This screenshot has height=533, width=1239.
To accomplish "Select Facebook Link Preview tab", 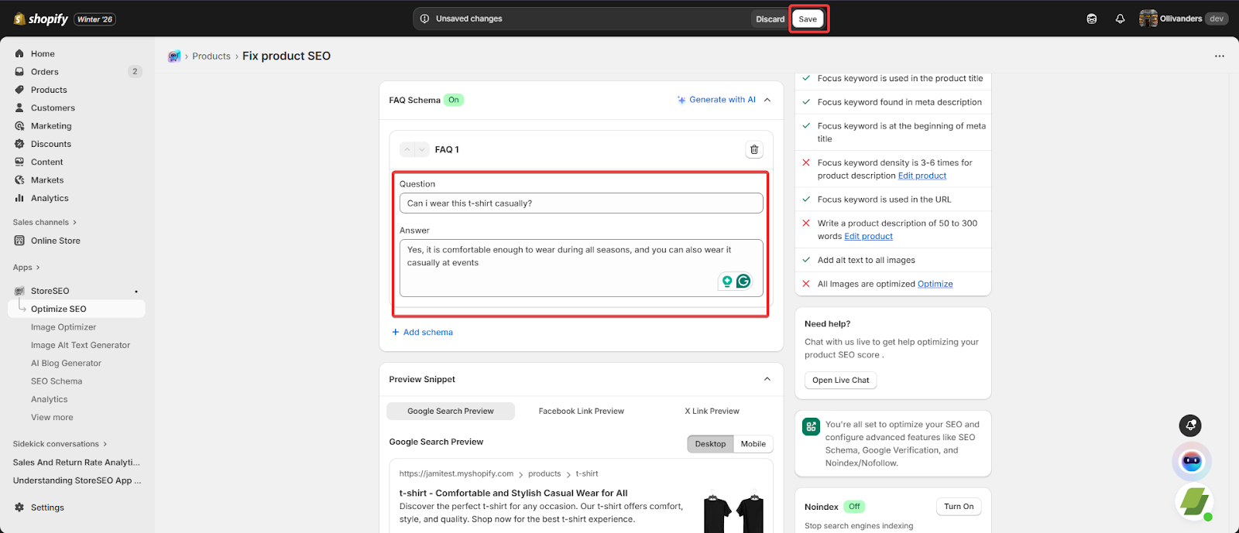I will pos(582,411).
